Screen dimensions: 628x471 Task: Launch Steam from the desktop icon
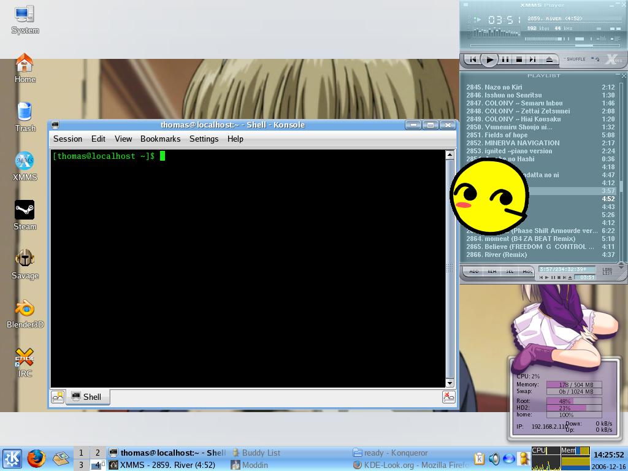tap(25, 215)
